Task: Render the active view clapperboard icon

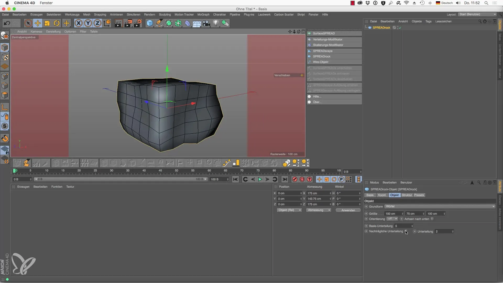Action: tap(118, 23)
